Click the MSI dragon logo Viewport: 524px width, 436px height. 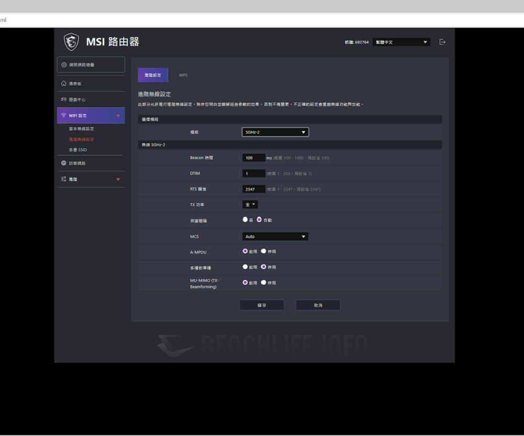(71, 41)
